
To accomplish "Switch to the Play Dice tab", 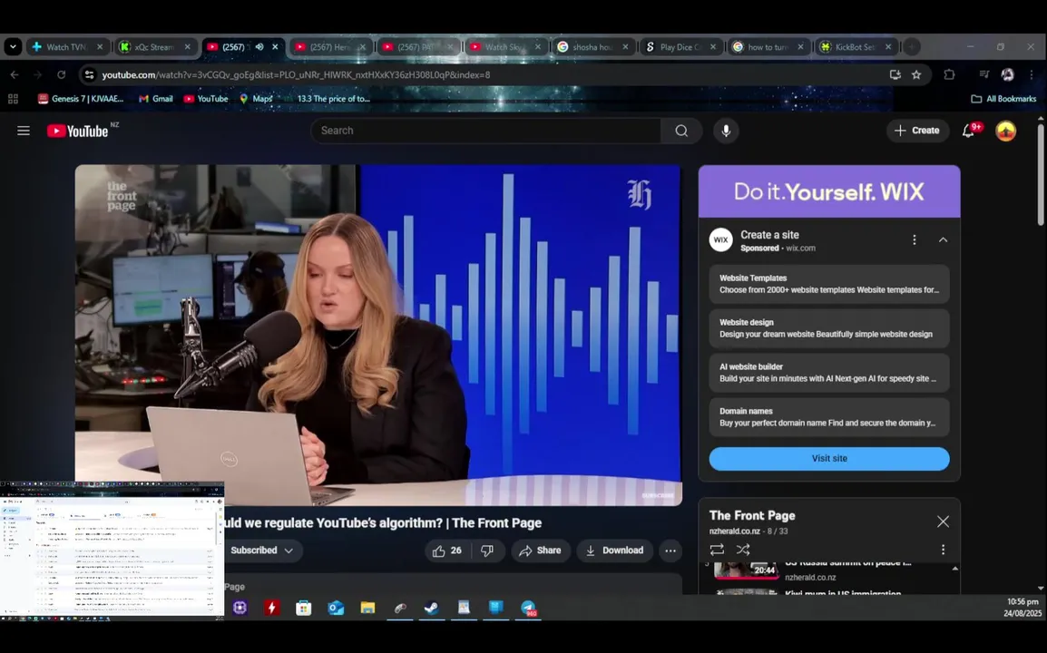I will pyautogui.click(x=679, y=47).
